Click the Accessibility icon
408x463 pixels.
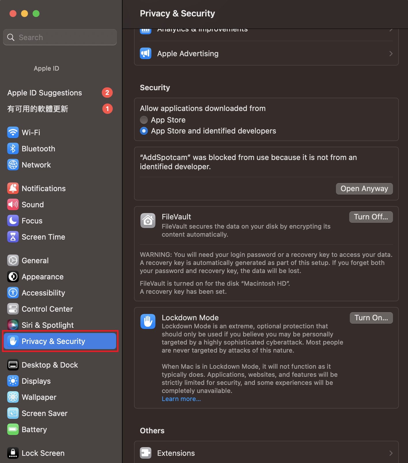13,293
